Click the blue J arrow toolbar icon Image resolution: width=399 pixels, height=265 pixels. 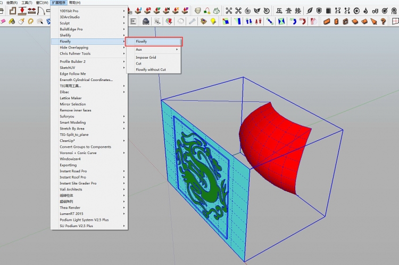138,11
